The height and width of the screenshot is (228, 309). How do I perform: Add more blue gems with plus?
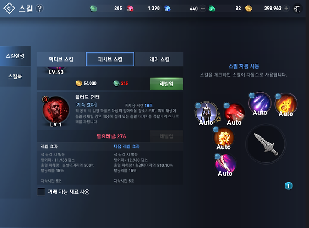point(203,8)
